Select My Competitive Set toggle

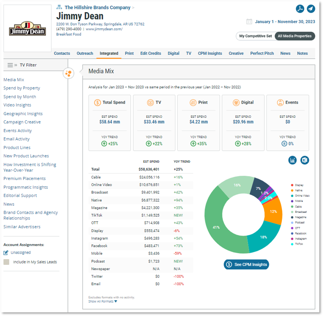(x=255, y=36)
